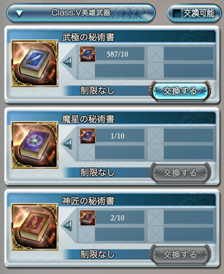Select the 魔星の秘術書 title header
Image resolution: width=224 pixels, height=274 pixels.
(x=88, y=119)
